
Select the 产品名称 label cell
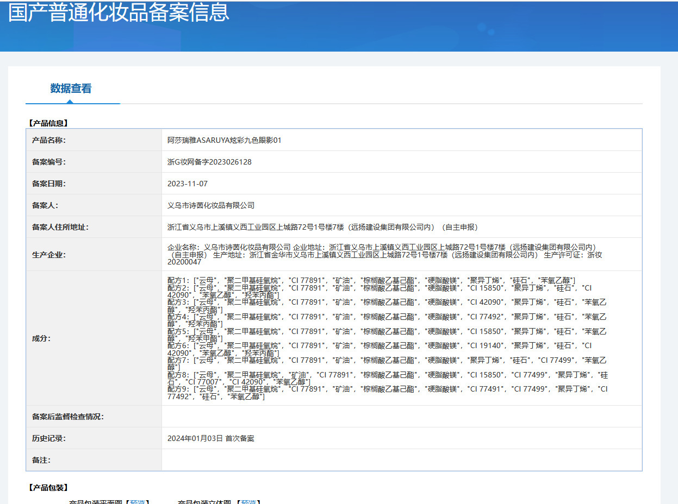[x=94, y=140]
